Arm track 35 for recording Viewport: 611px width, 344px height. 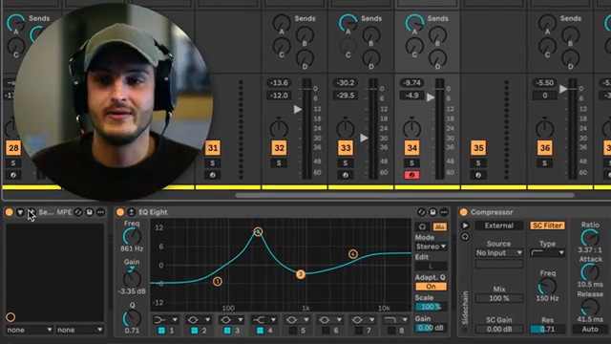point(478,175)
